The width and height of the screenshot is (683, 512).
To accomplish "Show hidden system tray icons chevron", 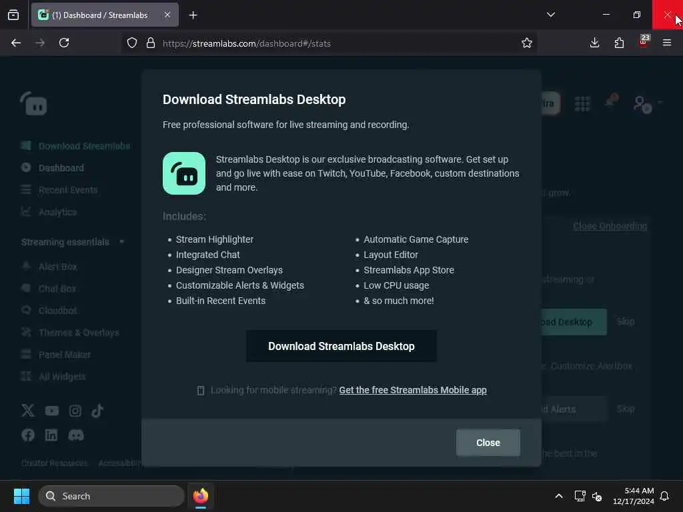I will 559,496.
